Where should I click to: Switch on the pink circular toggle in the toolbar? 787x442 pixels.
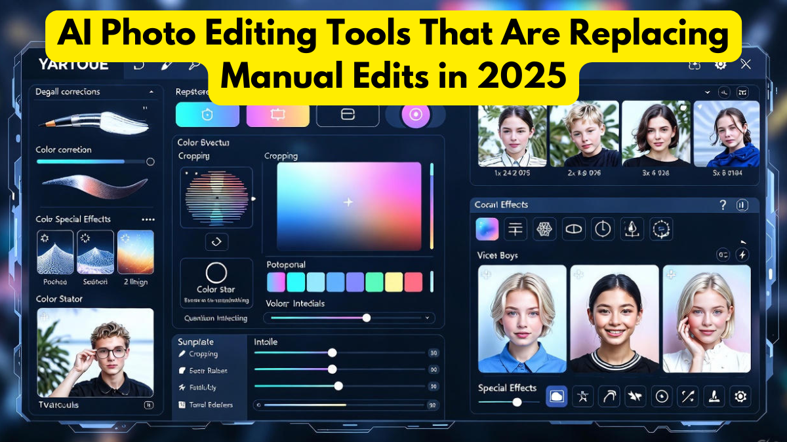point(415,115)
